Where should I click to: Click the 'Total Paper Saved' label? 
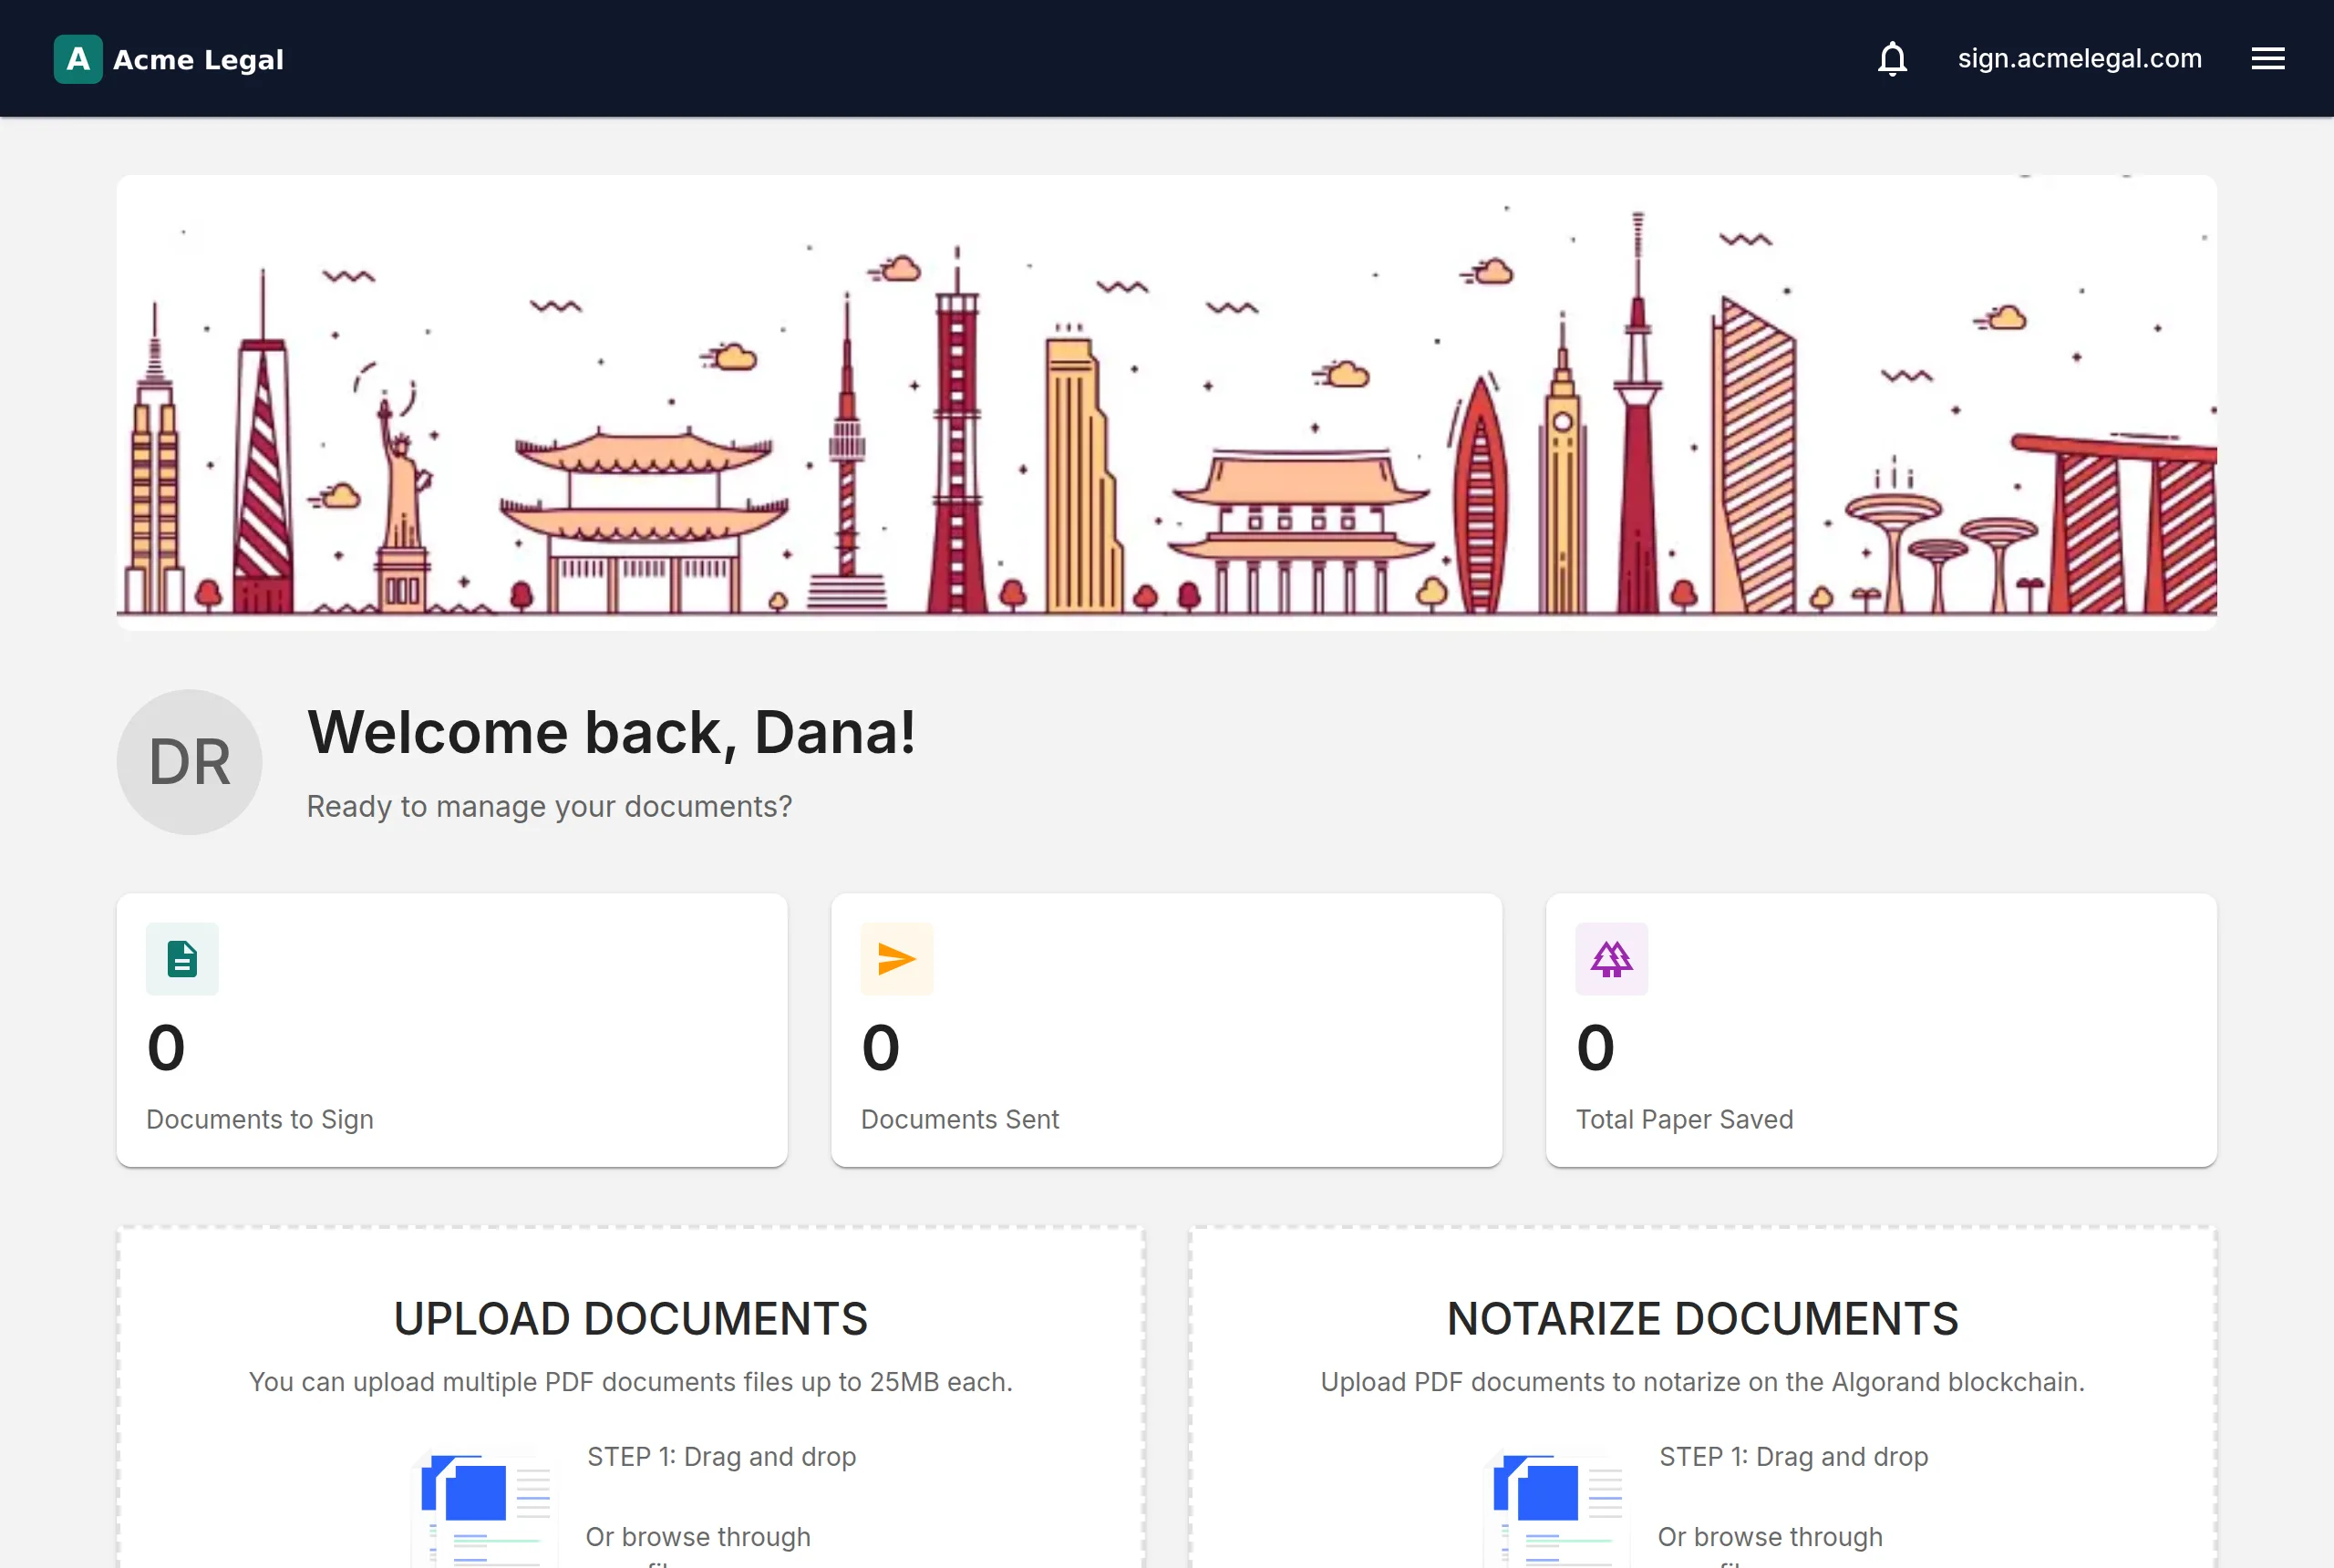[x=1685, y=1120]
